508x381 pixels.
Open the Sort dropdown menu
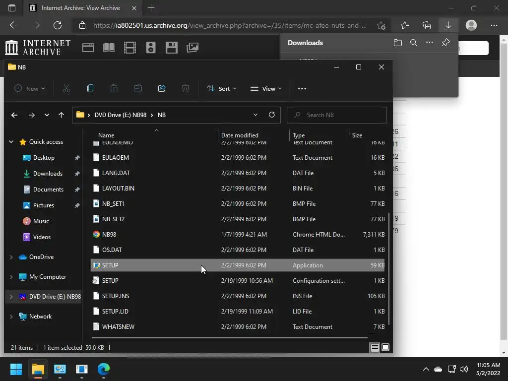[x=222, y=88]
